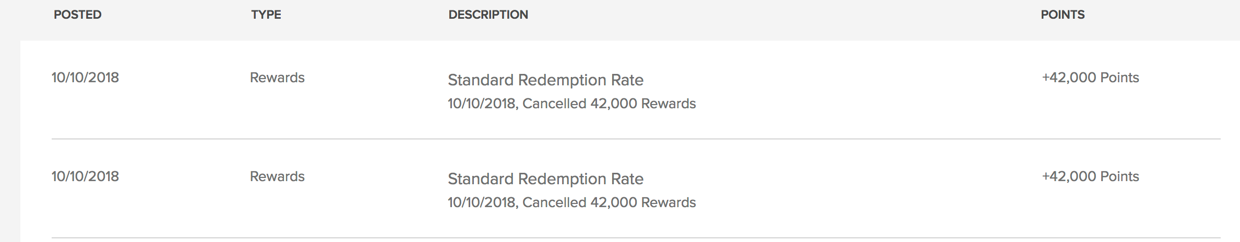Click Rewards type in the first row
Screen dimensions: 1240x242
point(277,78)
